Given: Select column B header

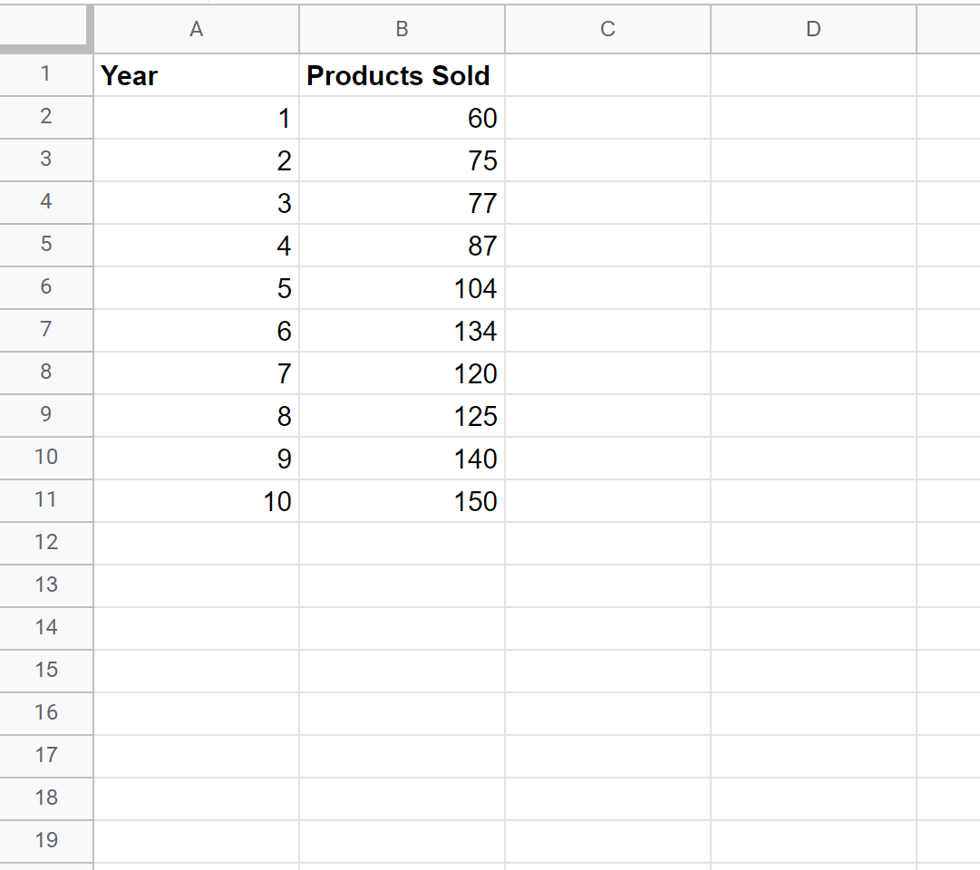Looking at the screenshot, I should coord(402,29).
